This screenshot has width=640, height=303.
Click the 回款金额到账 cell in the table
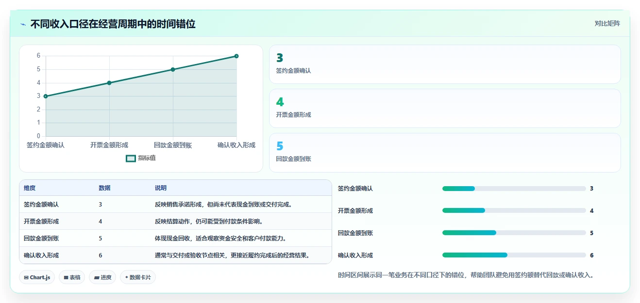(41, 239)
